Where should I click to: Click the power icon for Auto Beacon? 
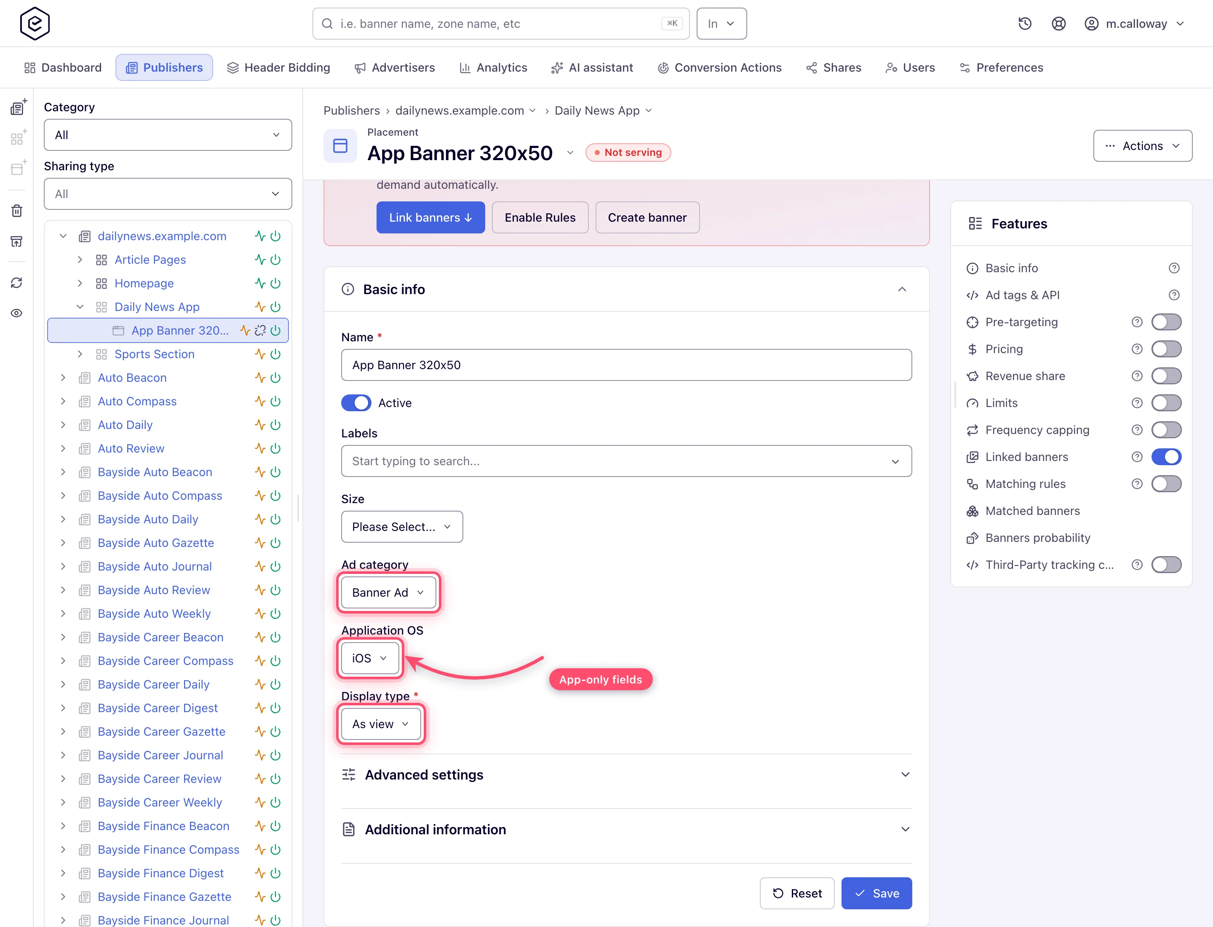coord(276,378)
